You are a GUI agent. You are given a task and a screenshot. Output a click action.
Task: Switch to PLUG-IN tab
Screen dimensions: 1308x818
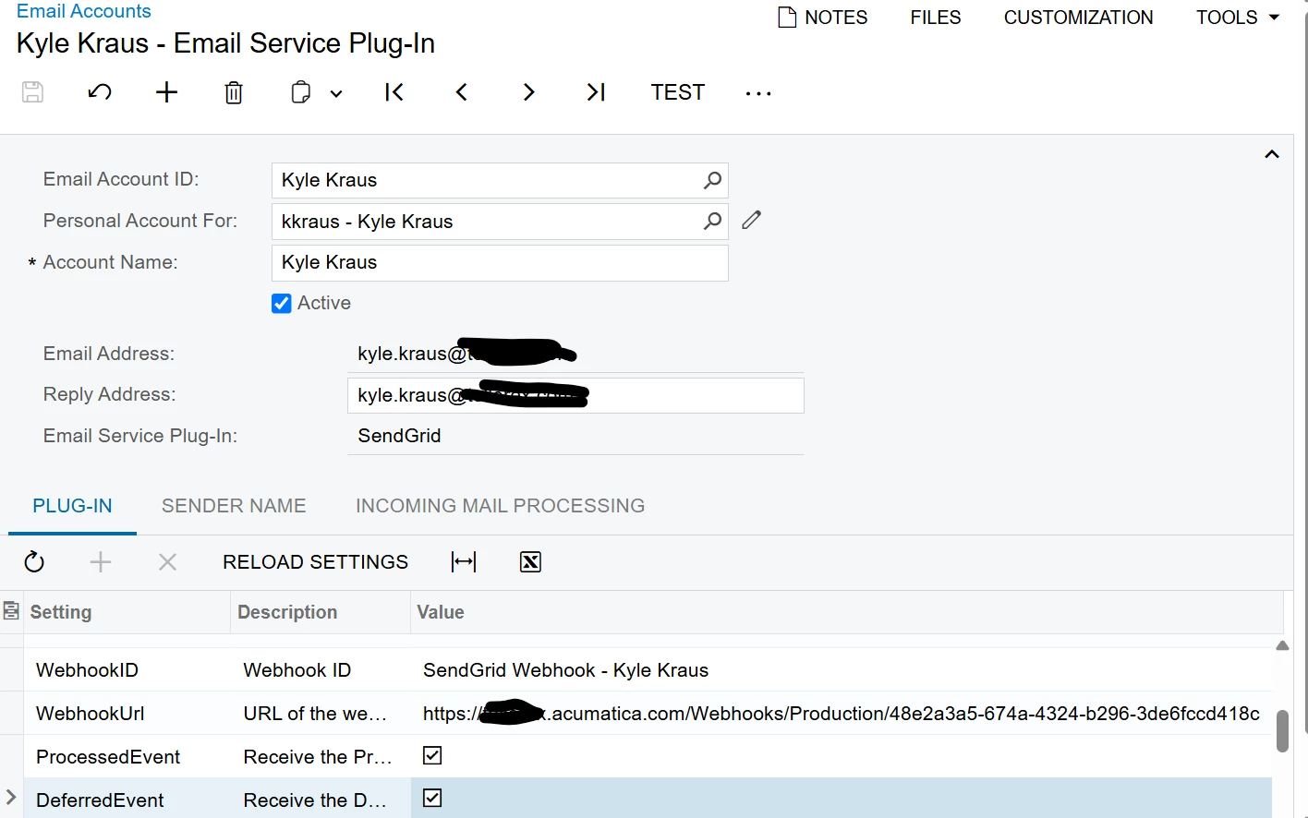(72, 506)
